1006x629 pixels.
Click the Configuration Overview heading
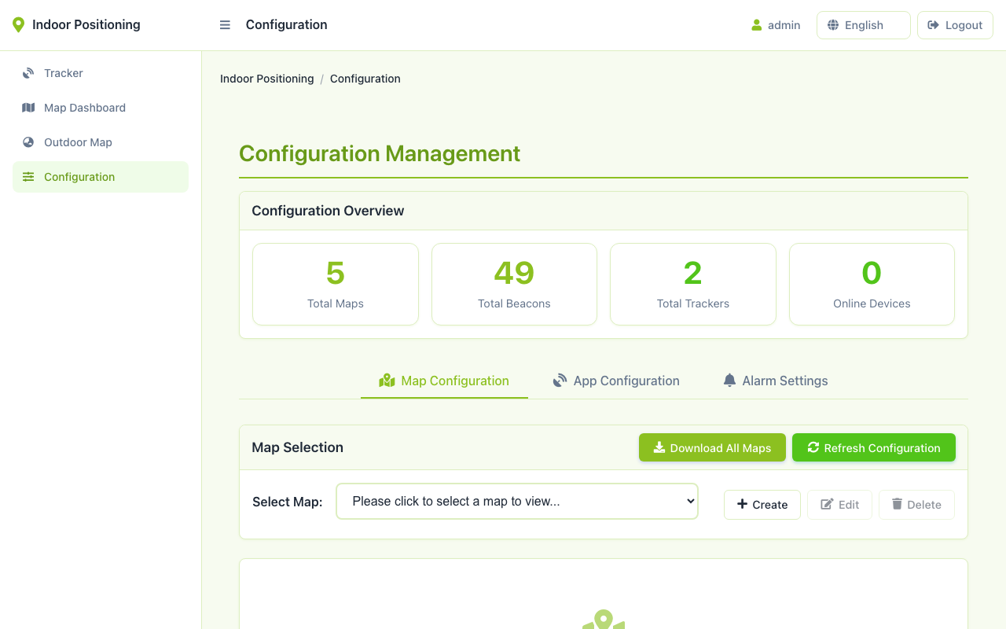328,211
